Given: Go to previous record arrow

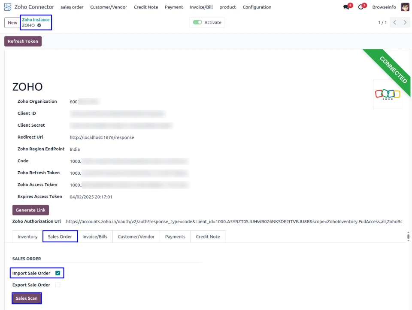Looking at the screenshot, I should pyautogui.click(x=395, y=23).
